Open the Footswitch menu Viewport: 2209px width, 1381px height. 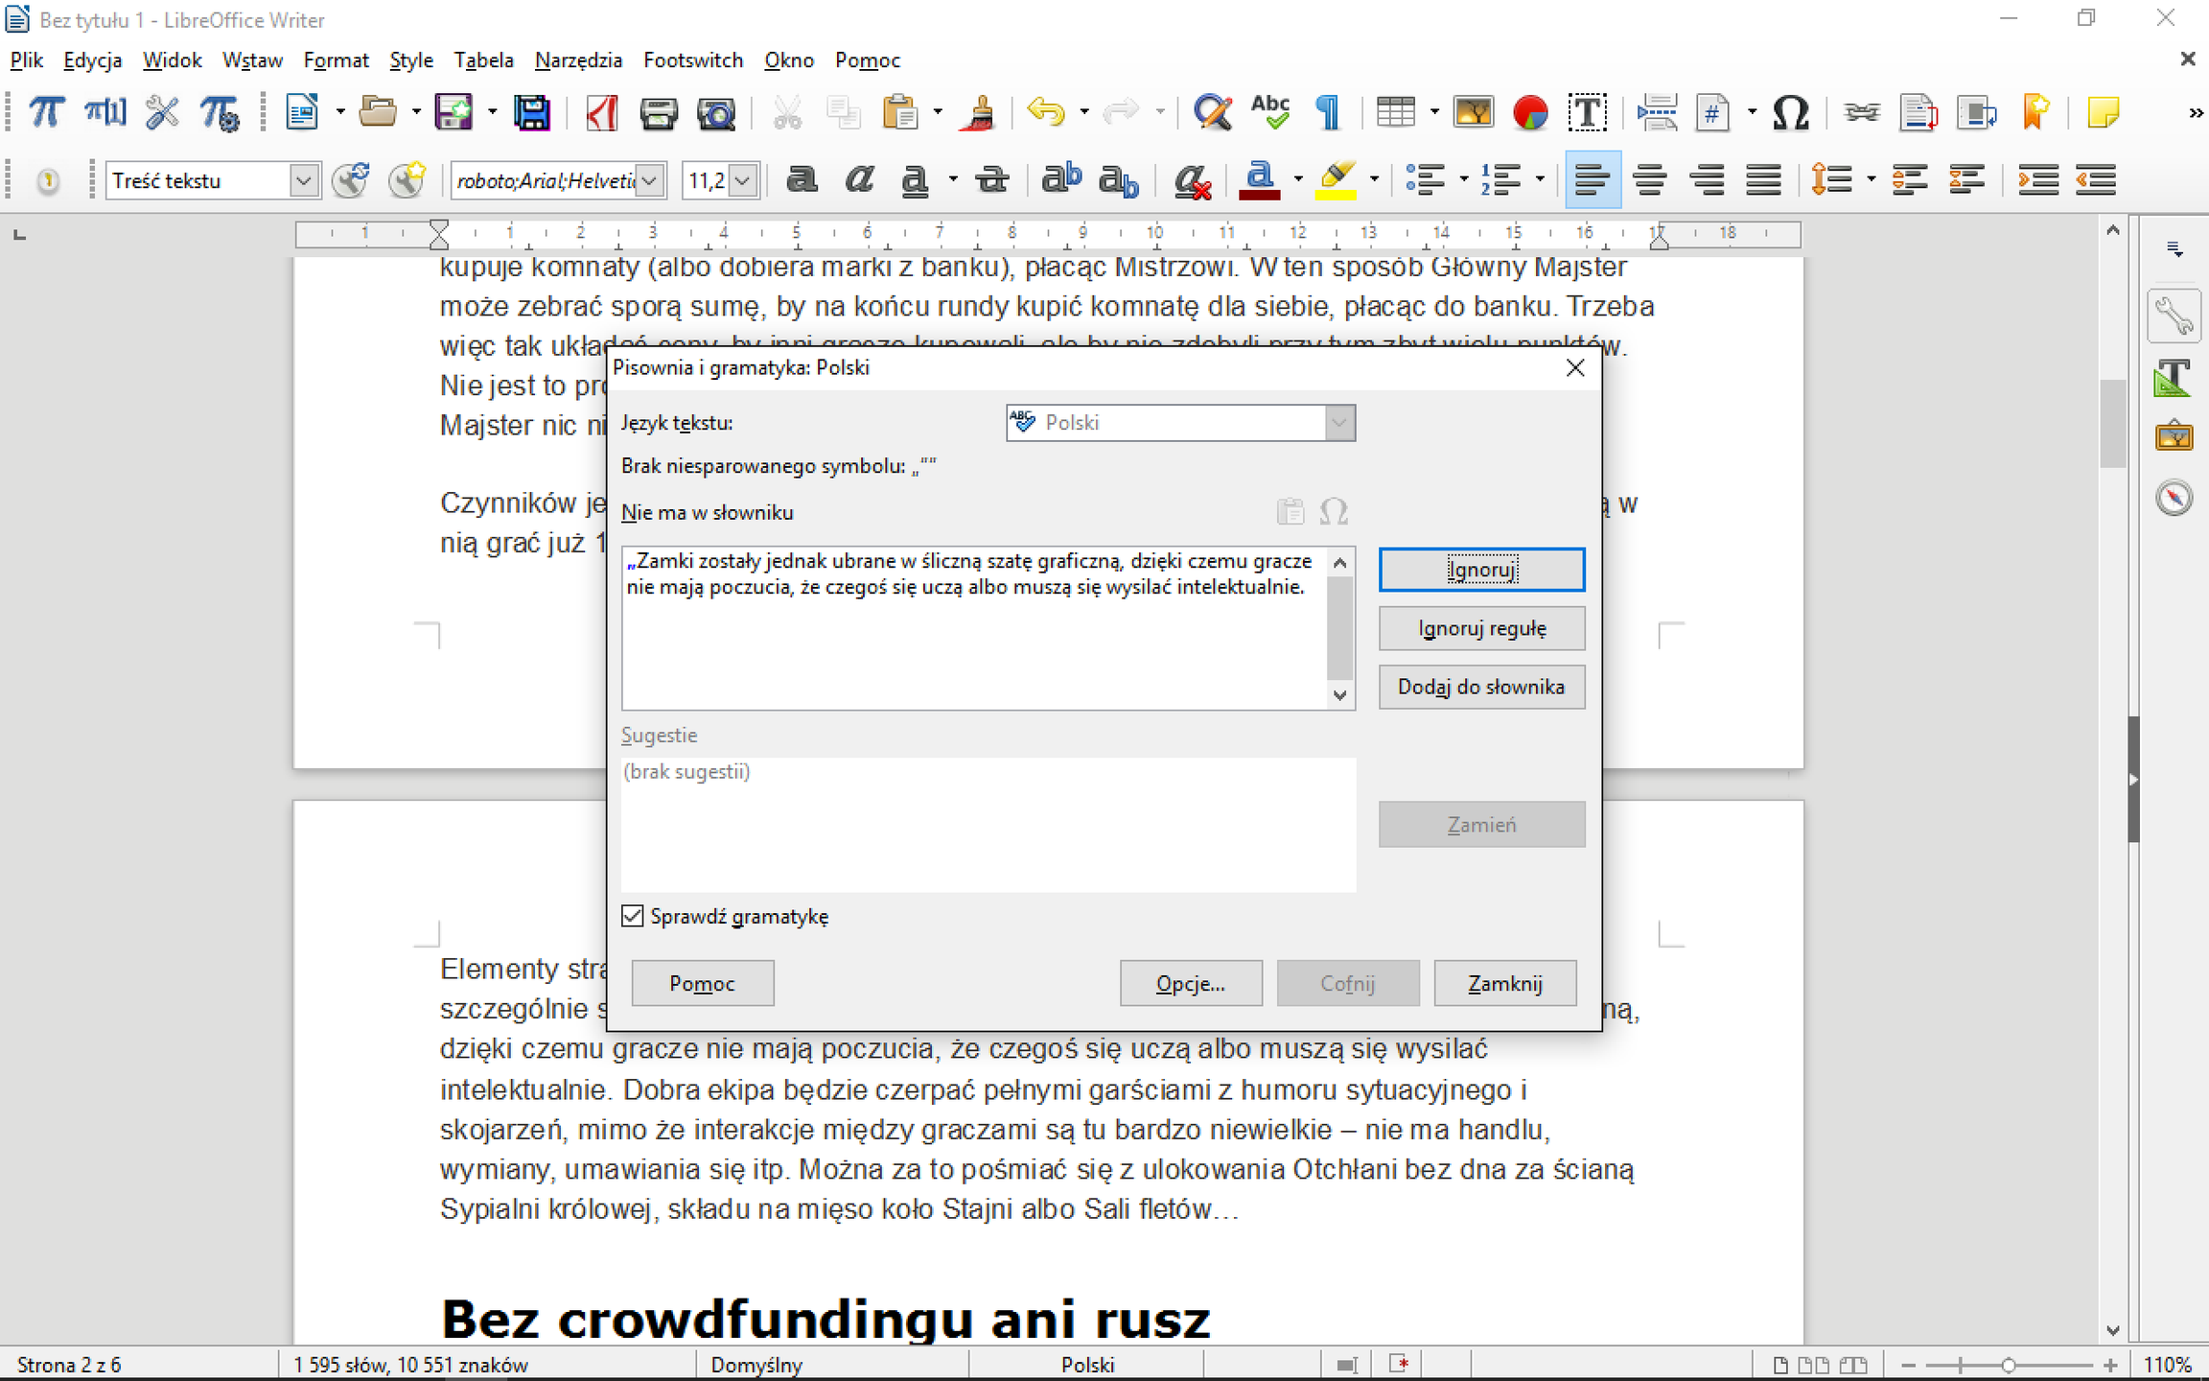693,60
